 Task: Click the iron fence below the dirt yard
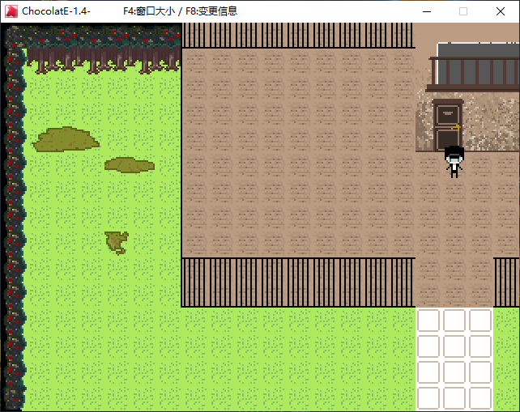coord(297,282)
